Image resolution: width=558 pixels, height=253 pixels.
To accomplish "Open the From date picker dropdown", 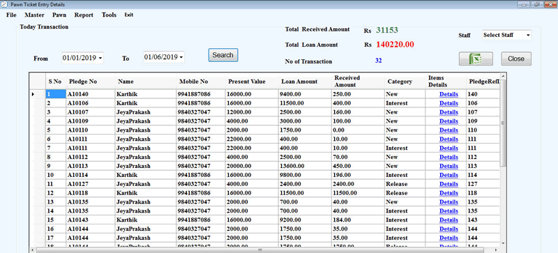I will (x=100, y=58).
